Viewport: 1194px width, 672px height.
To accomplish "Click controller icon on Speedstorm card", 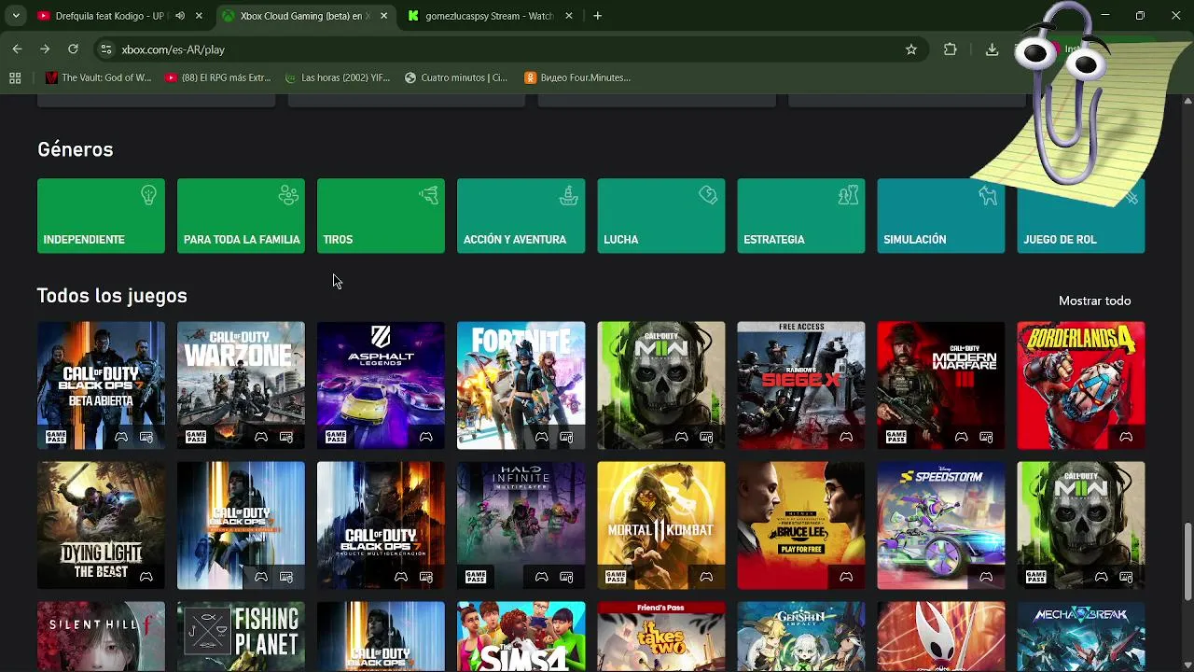I will tap(986, 577).
